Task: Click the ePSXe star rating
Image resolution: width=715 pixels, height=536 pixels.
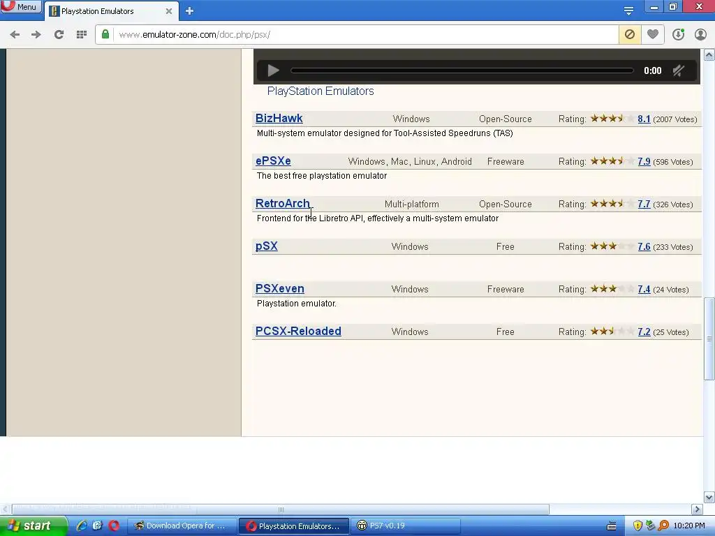Action: [x=612, y=161]
